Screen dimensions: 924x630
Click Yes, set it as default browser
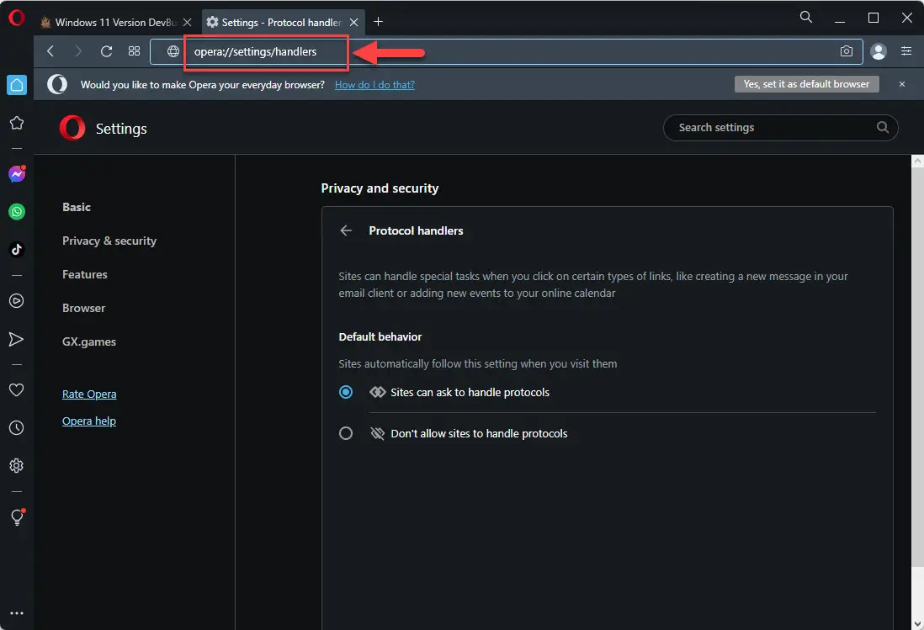pyautogui.click(x=806, y=84)
